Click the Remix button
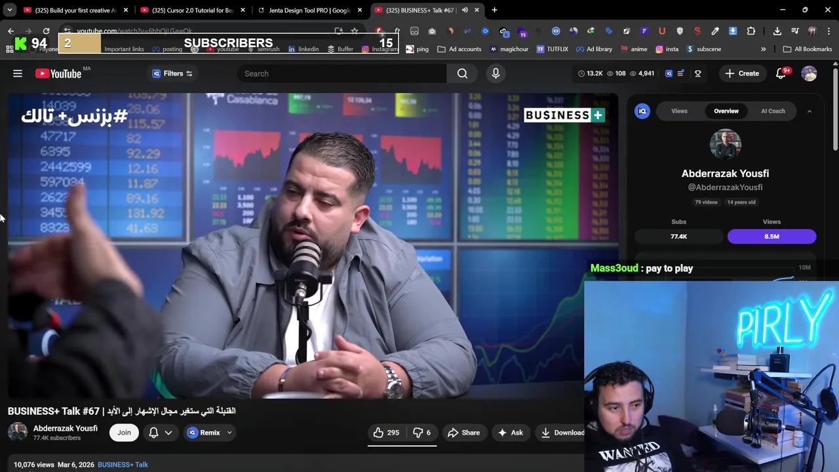The image size is (839, 472). pyautogui.click(x=204, y=433)
